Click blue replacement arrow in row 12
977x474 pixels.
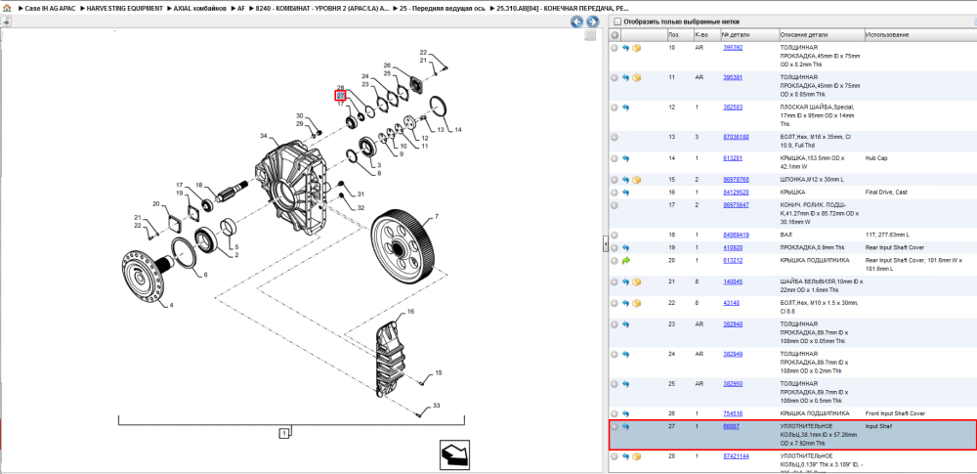point(625,108)
